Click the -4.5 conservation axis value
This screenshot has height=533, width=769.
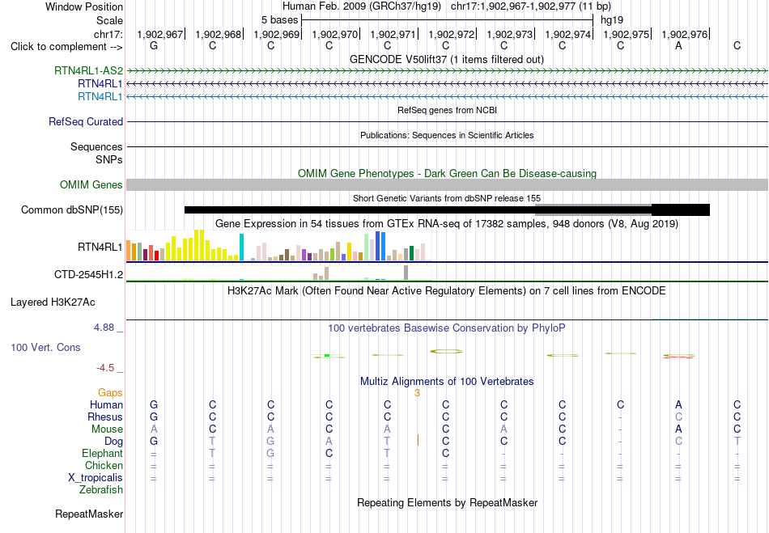(x=105, y=368)
